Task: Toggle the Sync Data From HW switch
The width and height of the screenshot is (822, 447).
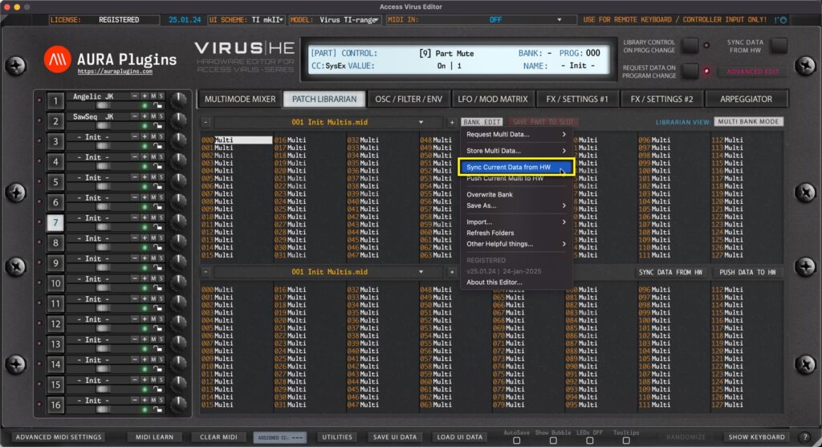Action: click(779, 46)
